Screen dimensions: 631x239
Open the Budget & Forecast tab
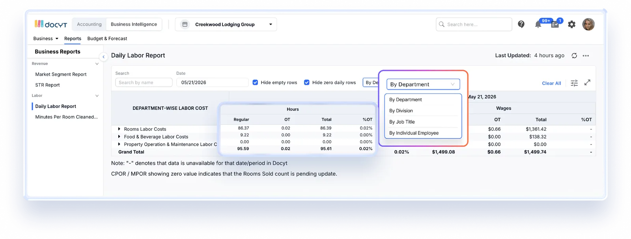click(x=107, y=39)
